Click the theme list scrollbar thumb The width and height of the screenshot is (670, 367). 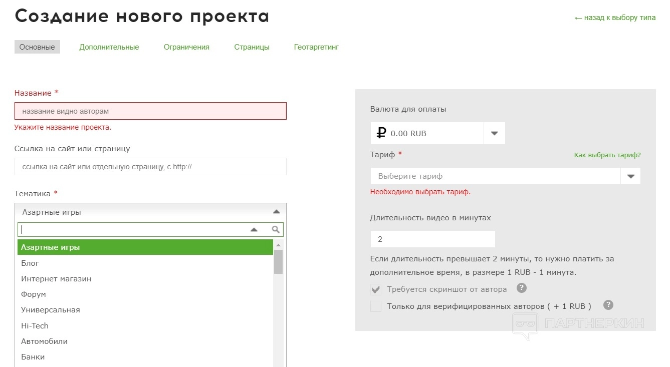[278, 261]
